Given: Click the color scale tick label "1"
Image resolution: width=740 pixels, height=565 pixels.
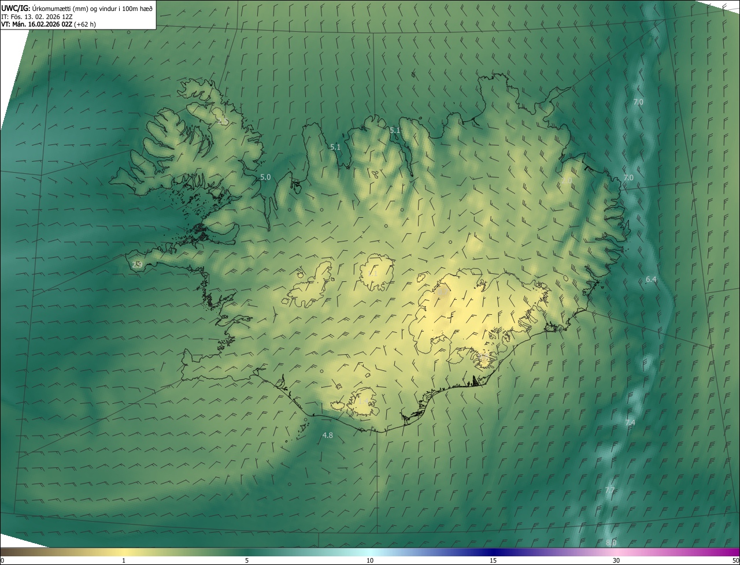Looking at the screenshot, I should (x=124, y=560).
